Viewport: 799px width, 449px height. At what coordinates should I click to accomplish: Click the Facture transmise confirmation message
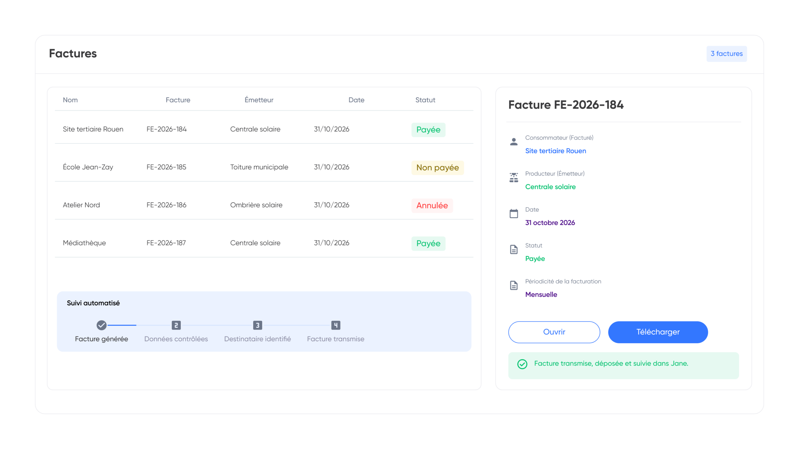pos(611,364)
